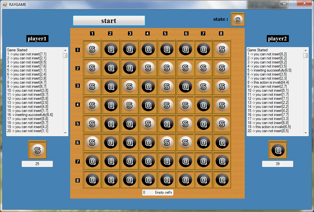Click the Empty cell's counter field

(157, 192)
